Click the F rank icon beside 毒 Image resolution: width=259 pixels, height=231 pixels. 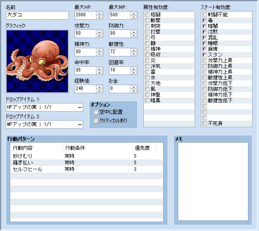(204, 20)
